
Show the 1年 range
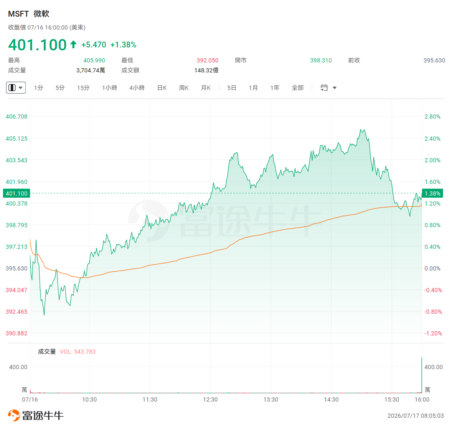pos(275,88)
